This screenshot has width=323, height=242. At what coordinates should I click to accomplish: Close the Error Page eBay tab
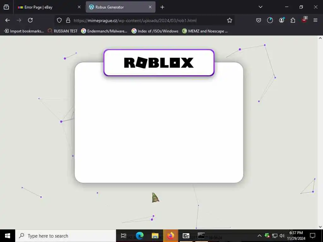click(79, 7)
